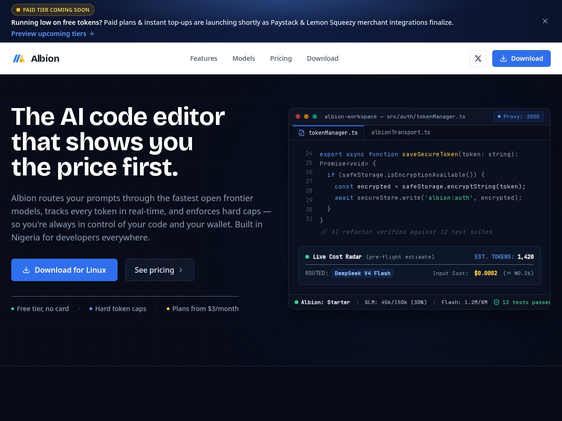Click Download for Linux button
Image resolution: width=562 pixels, height=421 pixels.
(x=64, y=270)
